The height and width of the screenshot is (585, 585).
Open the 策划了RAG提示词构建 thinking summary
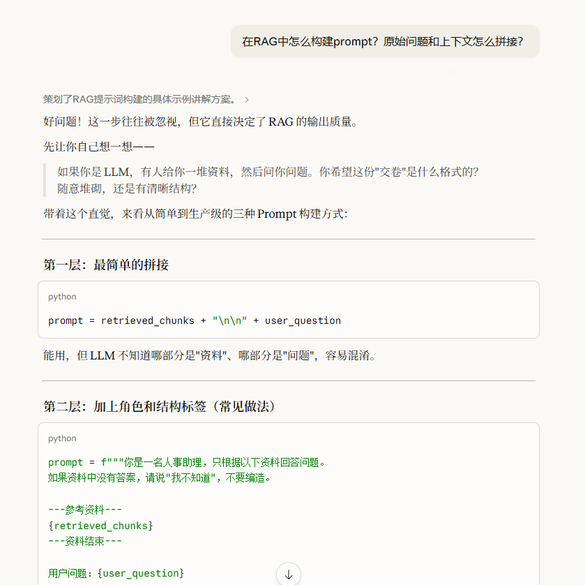139,100
